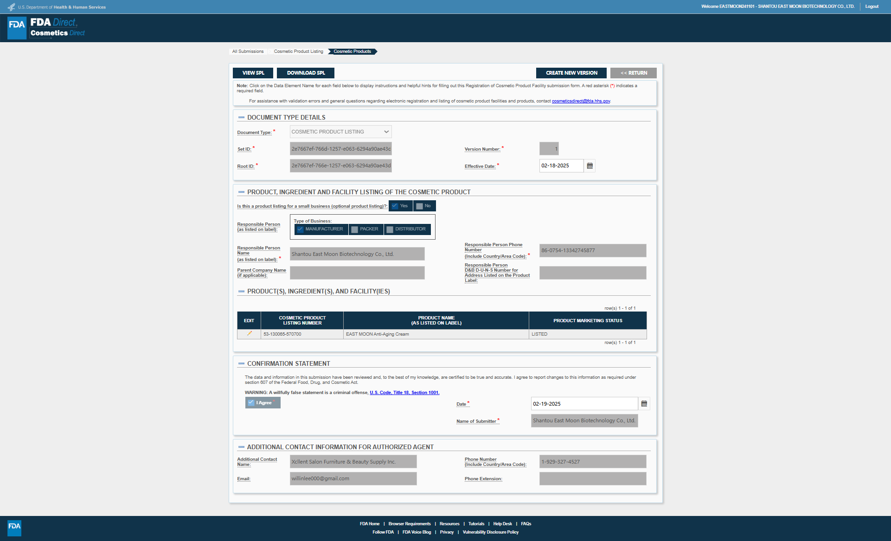Go to Cosmetic Product Listing breadcrumb

coord(298,51)
